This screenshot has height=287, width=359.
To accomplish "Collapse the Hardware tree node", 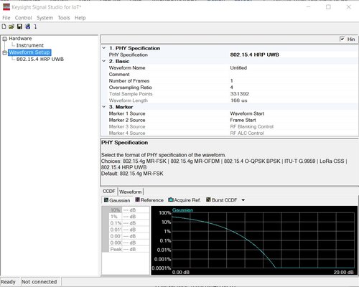I will (4, 39).
